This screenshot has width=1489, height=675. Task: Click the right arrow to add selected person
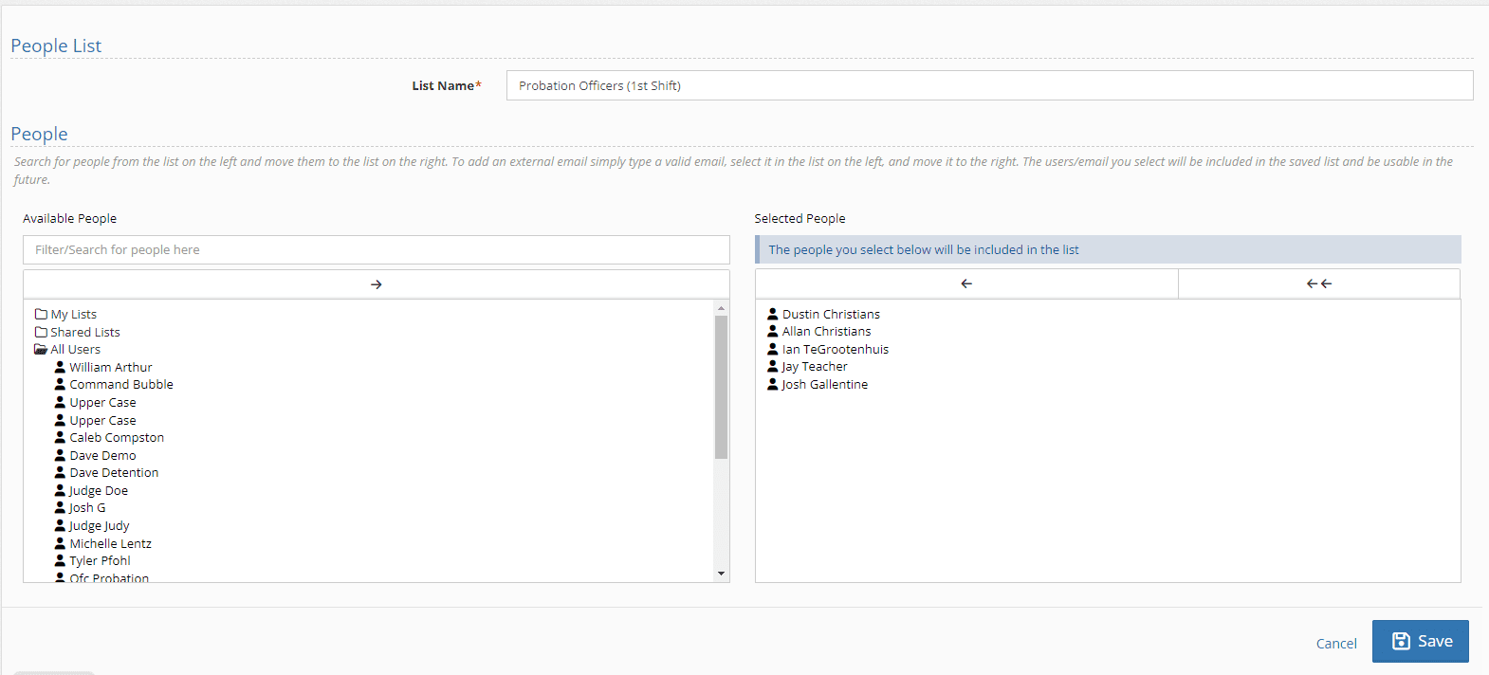point(377,284)
